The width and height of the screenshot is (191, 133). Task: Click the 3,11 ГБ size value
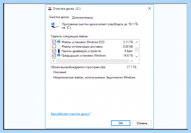tap(128, 42)
